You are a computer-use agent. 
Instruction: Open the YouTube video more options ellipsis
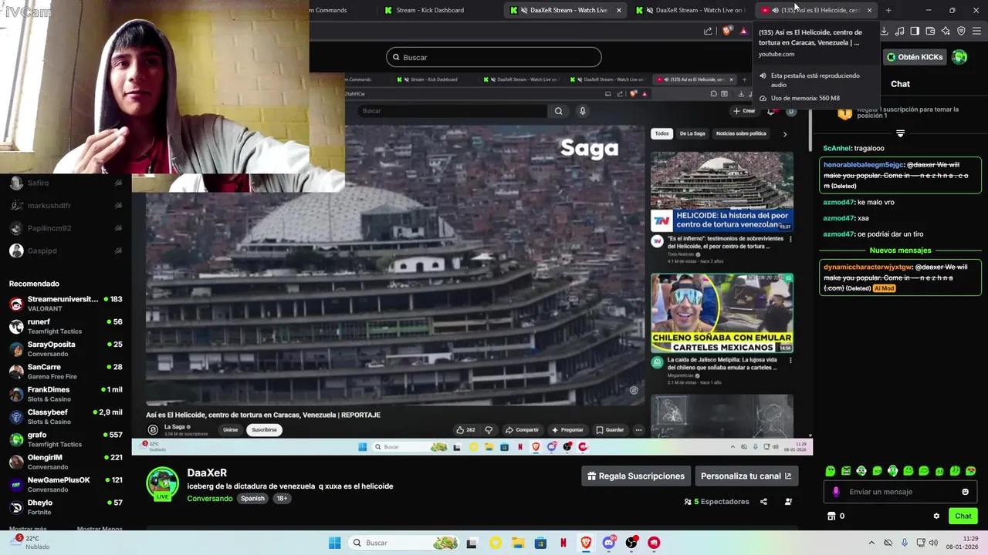(x=638, y=430)
